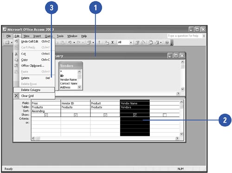
Task: Select 'Contact Name' in the Vendors field list
Action: point(69,83)
